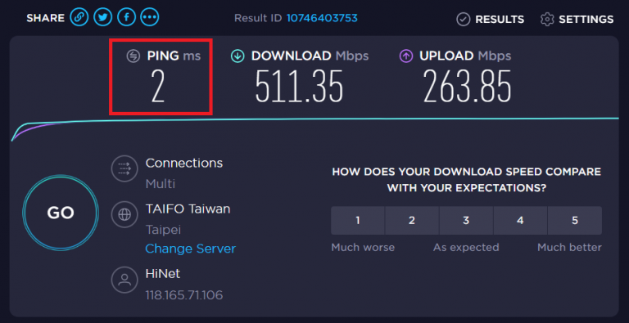The image size is (629, 323).
Task: Rate download speed as 5 Much better
Action: click(x=575, y=221)
